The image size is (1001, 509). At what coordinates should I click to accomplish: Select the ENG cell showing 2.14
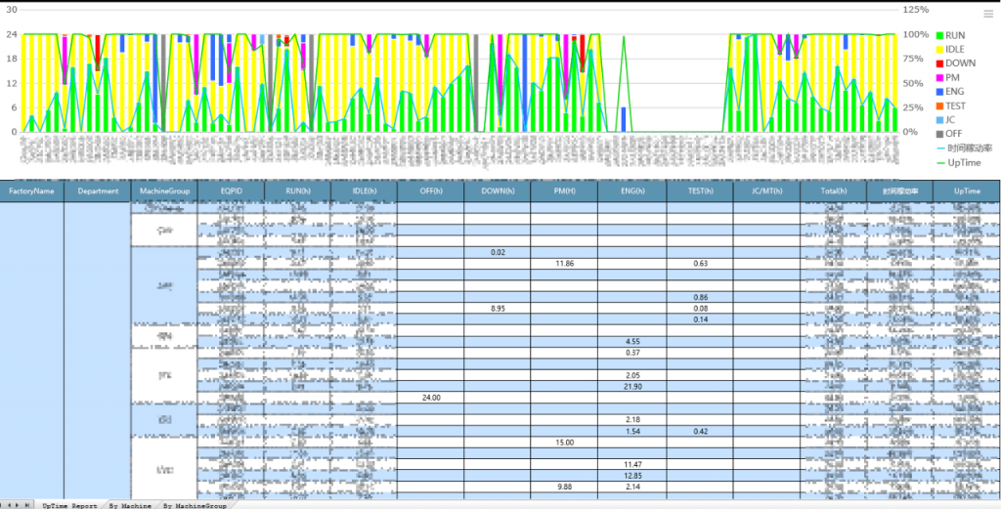pyautogui.click(x=632, y=487)
